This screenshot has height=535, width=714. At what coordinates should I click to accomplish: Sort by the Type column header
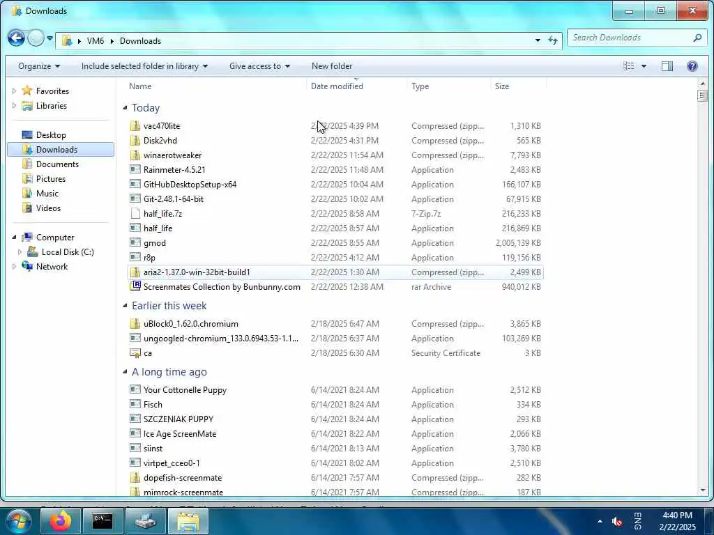(x=420, y=86)
